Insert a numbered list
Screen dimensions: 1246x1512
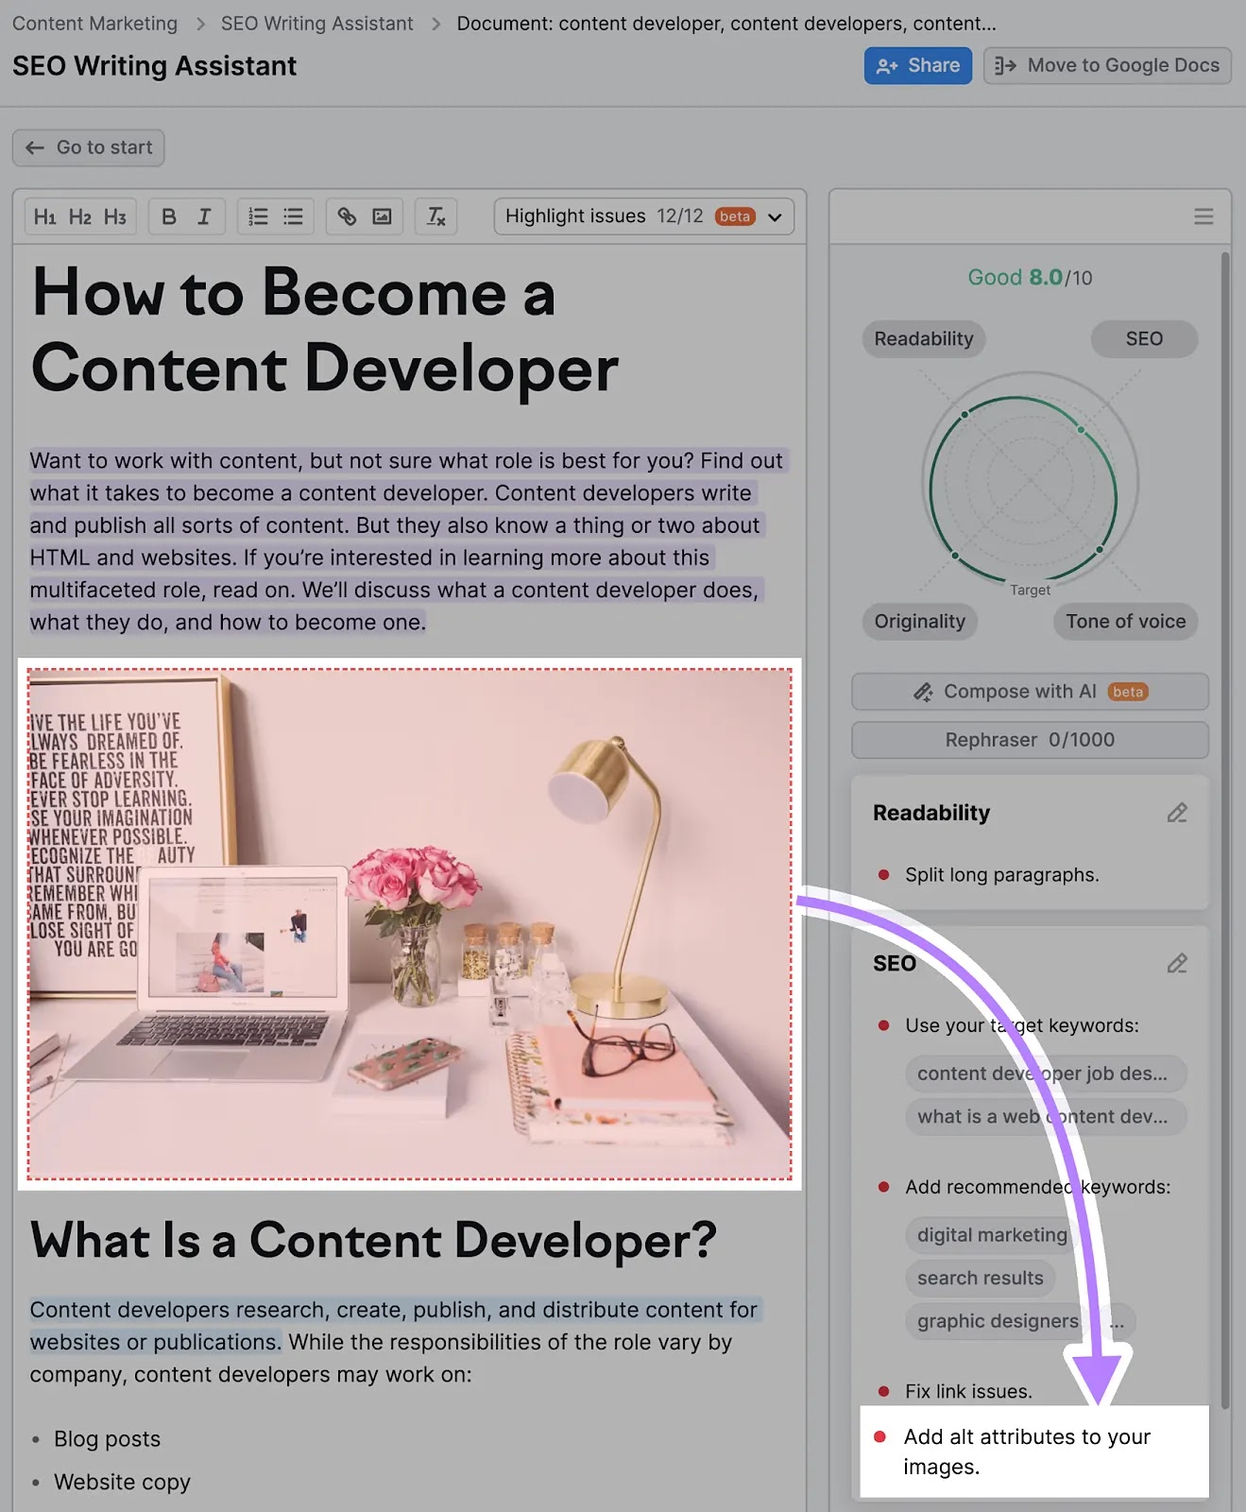click(258, 217)
